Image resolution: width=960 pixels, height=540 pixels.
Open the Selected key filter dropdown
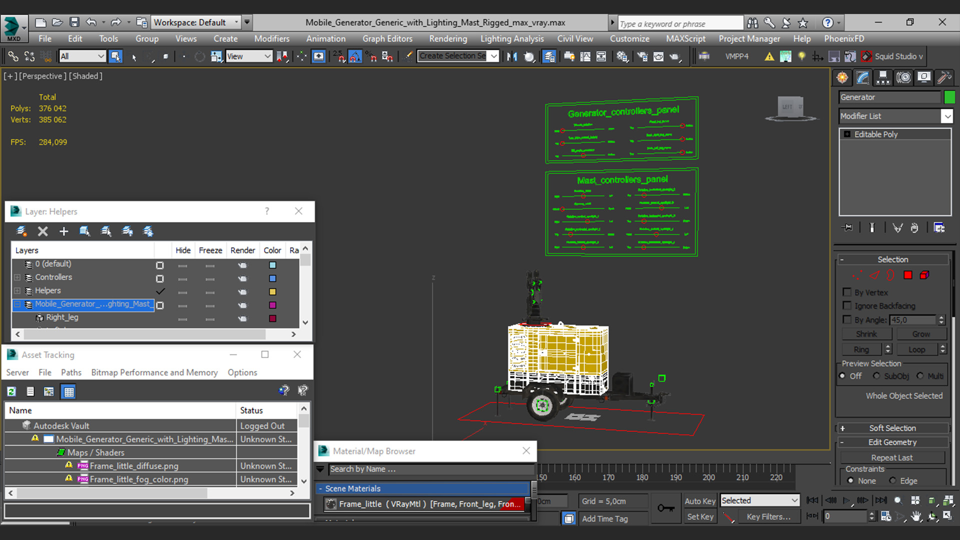coord(759,500)
